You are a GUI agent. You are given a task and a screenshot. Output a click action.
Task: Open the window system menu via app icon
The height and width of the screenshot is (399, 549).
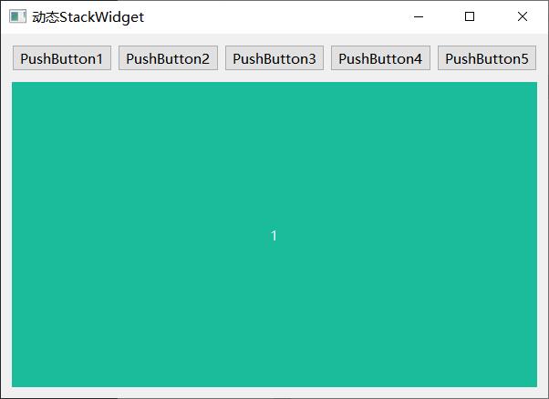click(17, 16)
